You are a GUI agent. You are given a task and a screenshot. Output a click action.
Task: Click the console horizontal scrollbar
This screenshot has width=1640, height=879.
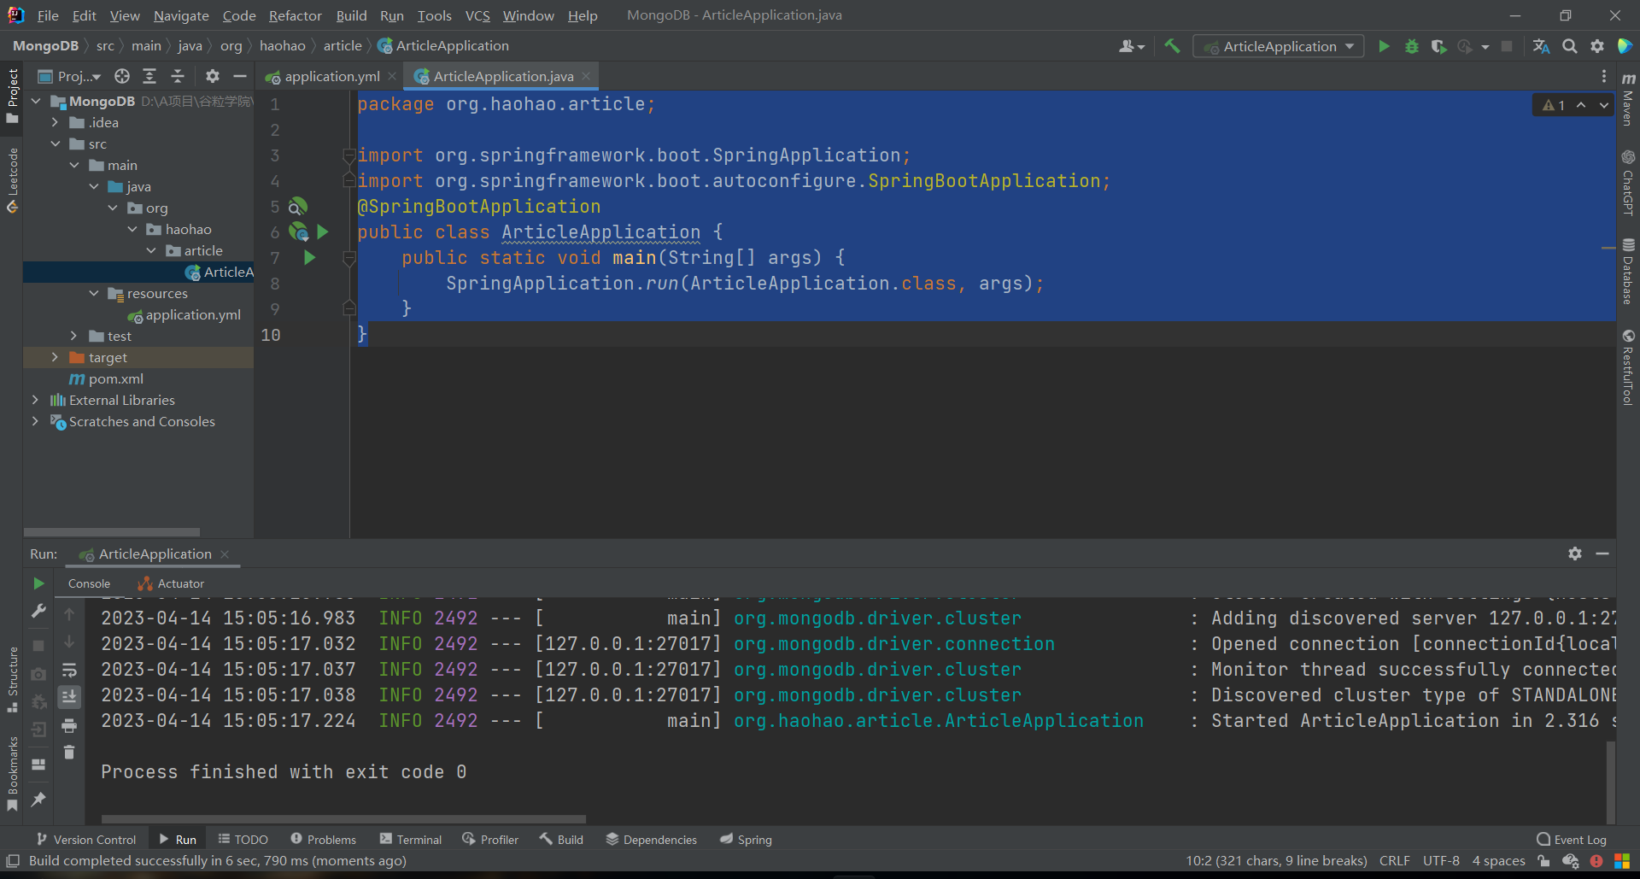343,818
